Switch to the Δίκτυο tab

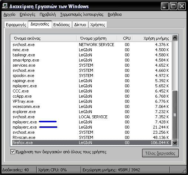pyautogui.click(x=80, y=25)
